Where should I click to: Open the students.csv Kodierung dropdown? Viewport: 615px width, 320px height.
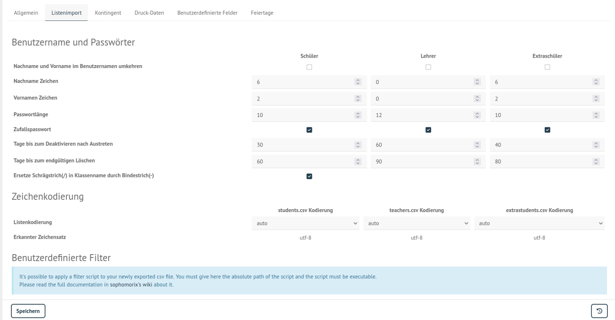pos(305,223)
